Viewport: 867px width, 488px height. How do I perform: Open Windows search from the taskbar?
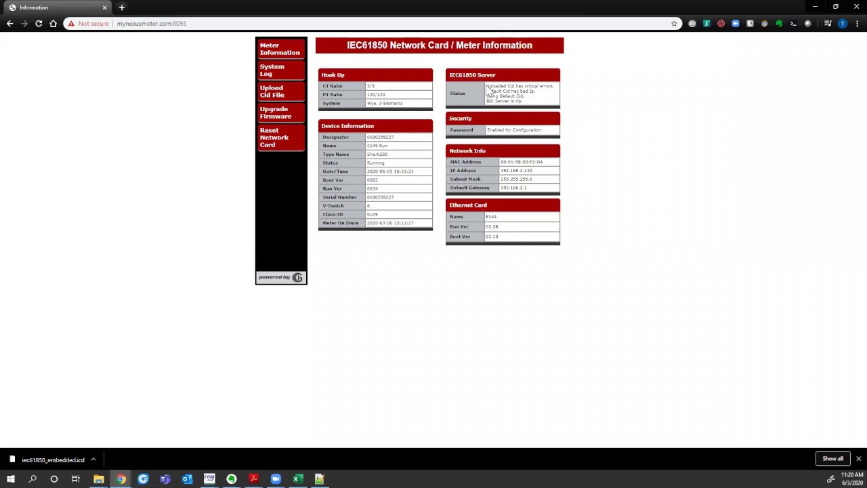coord(33,479)
